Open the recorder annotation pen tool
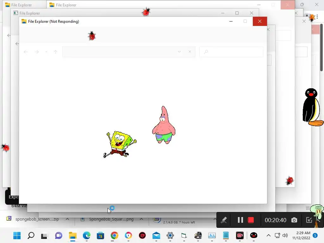Screen dimensions: 324x243 tap(224, 220)
